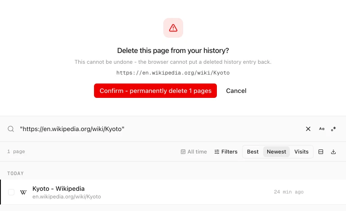The height and width of the screenshot is (211, 346).
Task: Click the search magnifier icon
Action: tap(11, 129)
